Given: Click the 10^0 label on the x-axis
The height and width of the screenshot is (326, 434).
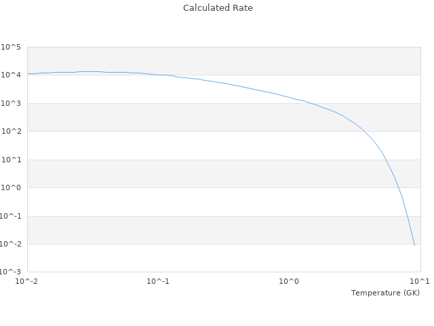Looking at the screenshot, I should tap(289, 281).
